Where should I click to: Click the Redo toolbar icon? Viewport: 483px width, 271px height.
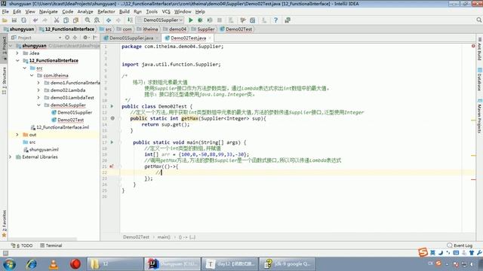point(45,20)
